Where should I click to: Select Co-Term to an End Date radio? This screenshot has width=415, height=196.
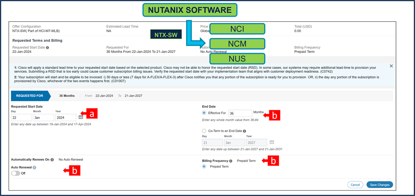point(204,131)
